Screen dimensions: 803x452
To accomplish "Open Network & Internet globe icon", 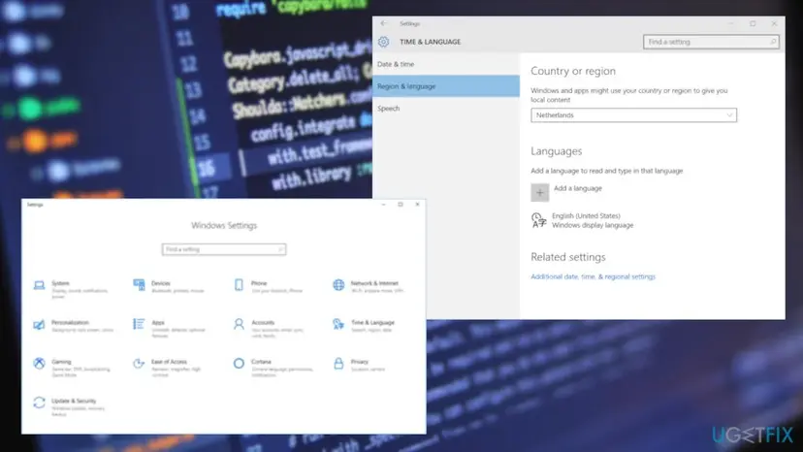I will (338, 285).
